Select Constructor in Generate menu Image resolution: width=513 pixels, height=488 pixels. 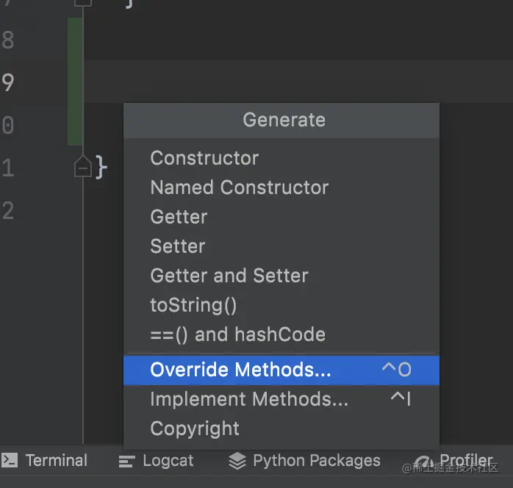click(x=281, y=158)
